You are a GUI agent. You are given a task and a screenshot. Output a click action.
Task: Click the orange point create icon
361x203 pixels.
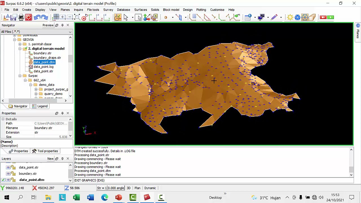166,17
